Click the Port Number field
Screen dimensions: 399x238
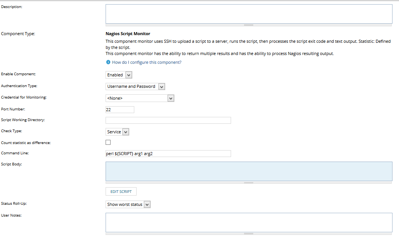[120, 110]
